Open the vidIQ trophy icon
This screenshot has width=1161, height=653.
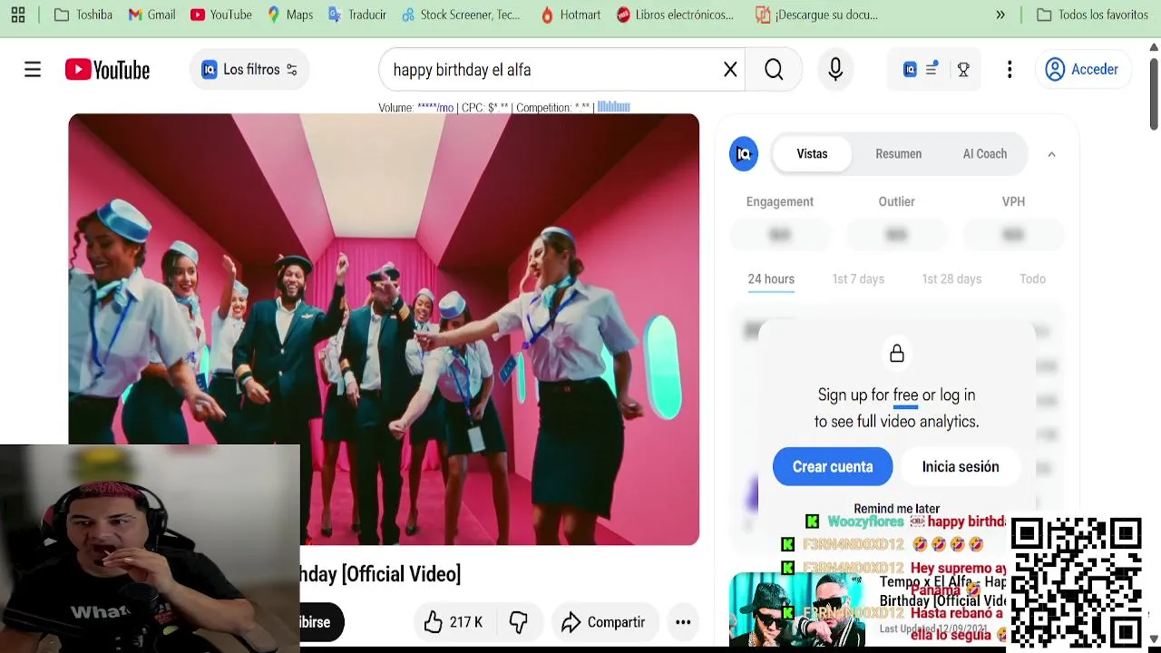coord(963,70)
